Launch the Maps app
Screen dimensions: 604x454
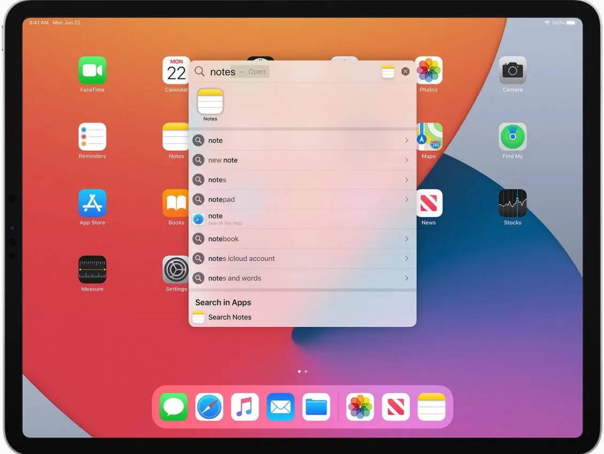click(x=430, y=137)
